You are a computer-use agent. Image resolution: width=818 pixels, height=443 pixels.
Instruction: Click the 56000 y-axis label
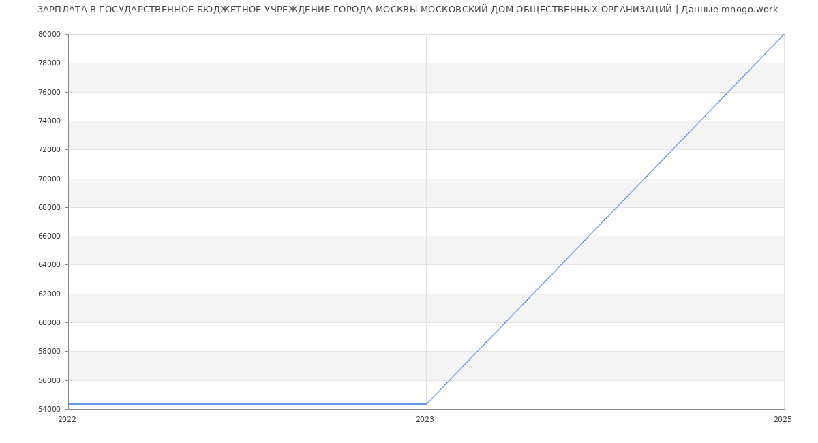49,380
